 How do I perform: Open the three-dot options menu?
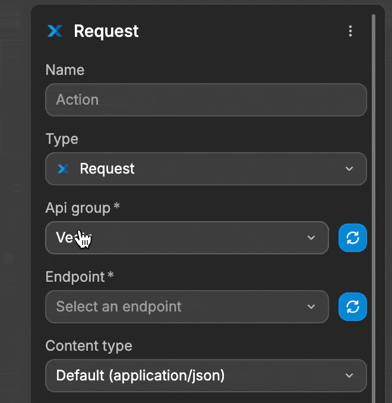[350, 31]
